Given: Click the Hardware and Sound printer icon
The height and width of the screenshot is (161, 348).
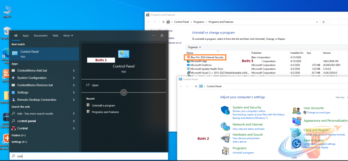Looking at the screenshot, I should click(225, 138).
